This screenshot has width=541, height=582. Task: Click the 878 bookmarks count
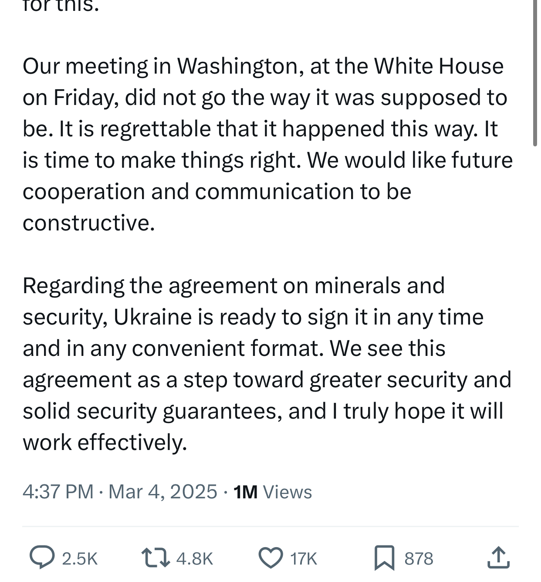tap(419, 558)
